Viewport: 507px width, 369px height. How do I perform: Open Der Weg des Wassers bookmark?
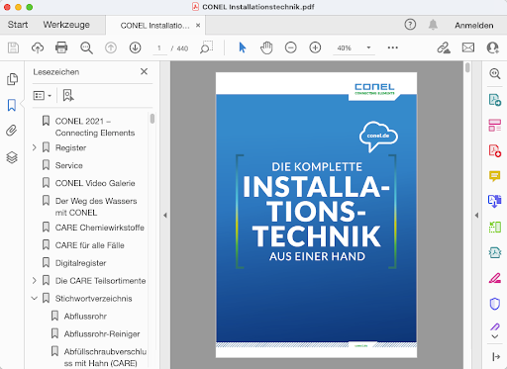[96, 207]
